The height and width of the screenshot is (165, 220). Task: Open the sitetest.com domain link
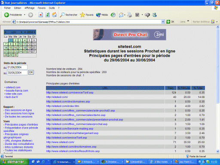click(13, 87)
